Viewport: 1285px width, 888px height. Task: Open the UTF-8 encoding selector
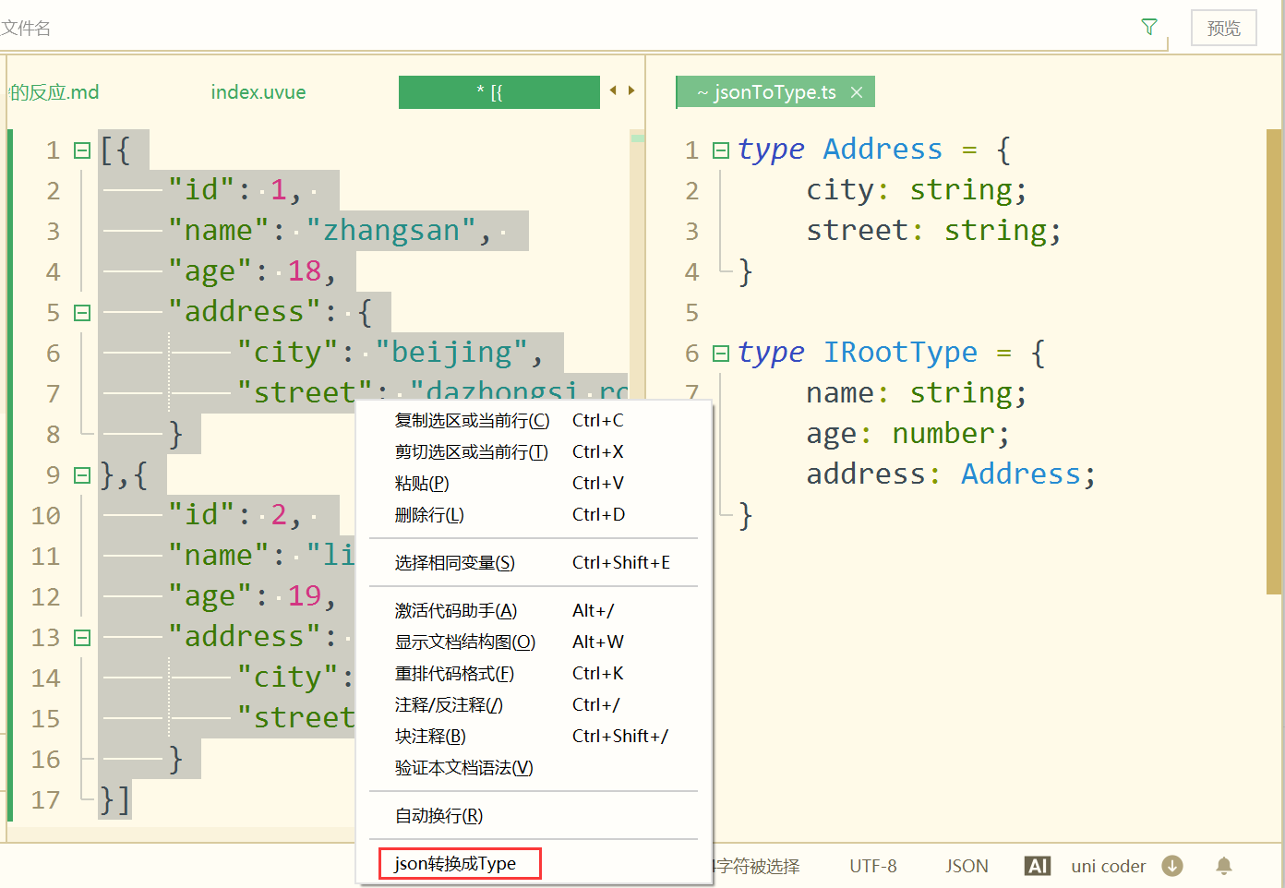pyautogui.click(x=872, y=866)
